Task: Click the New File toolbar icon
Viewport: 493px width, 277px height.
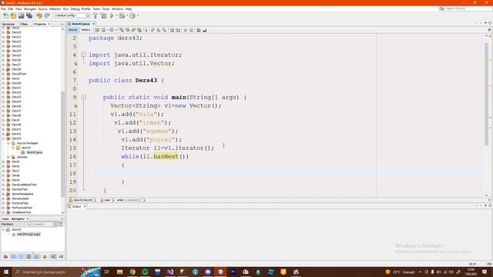Action: pos(5,15)
